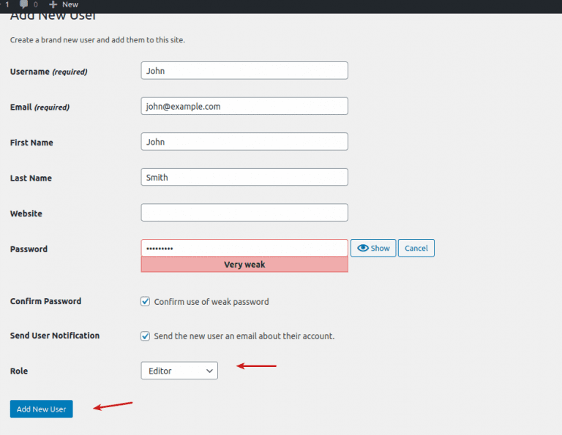This screenshot has height=435, width=562.
Task: Click into the Email field john@example.com
Action: (x=244, y=106)
